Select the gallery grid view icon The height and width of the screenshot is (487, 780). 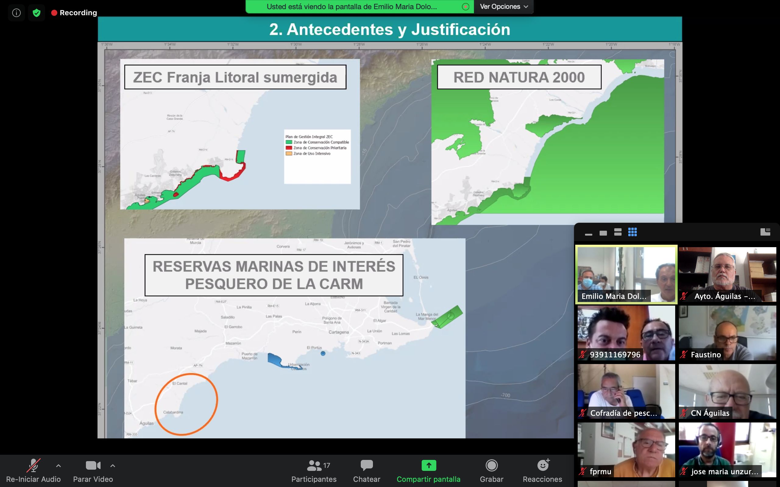(633, 232)
